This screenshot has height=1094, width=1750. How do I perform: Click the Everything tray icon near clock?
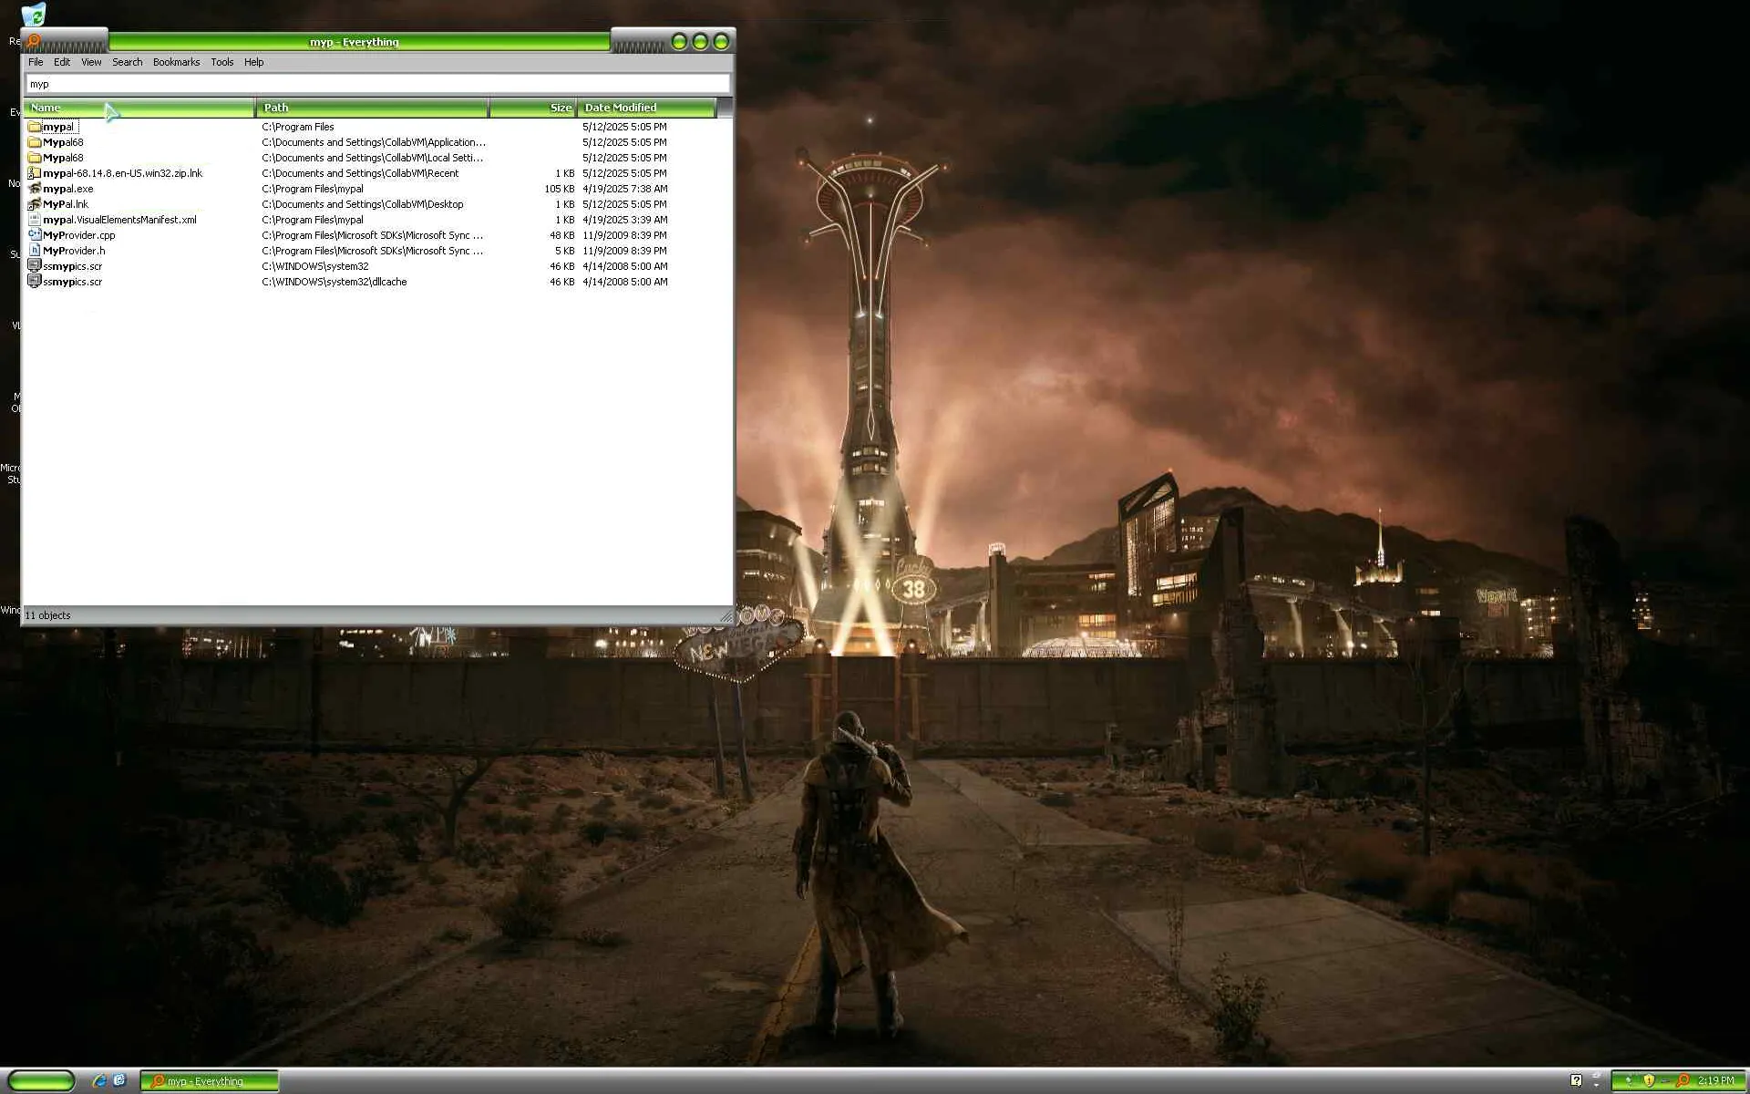(x=1683, y=1081)
